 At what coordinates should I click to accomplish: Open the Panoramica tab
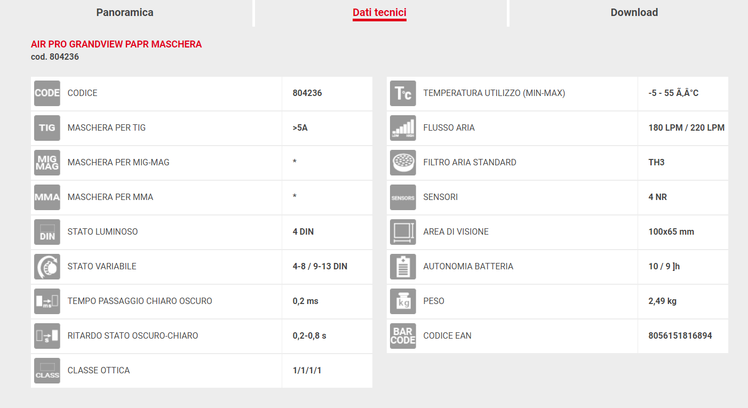(x=125, y=12)
